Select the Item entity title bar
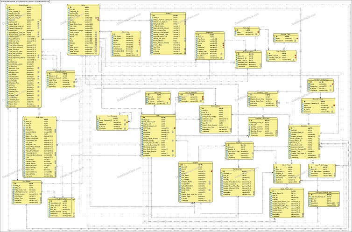This screenshot has width=352, height=232. coord(158,115)
